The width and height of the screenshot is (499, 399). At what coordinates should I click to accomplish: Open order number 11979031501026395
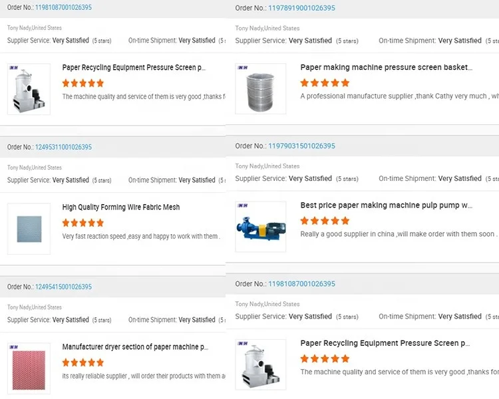point(301,146)
